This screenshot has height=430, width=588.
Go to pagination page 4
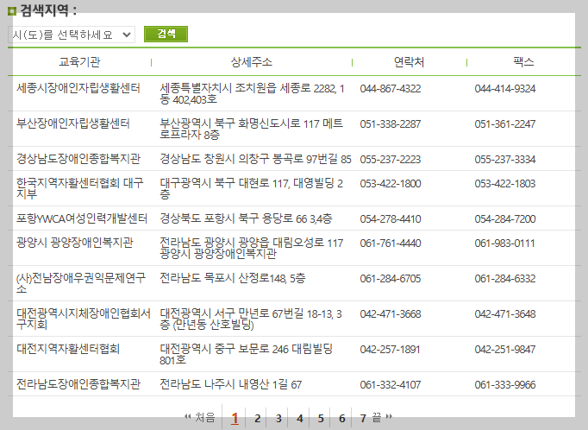pos(300,419)
